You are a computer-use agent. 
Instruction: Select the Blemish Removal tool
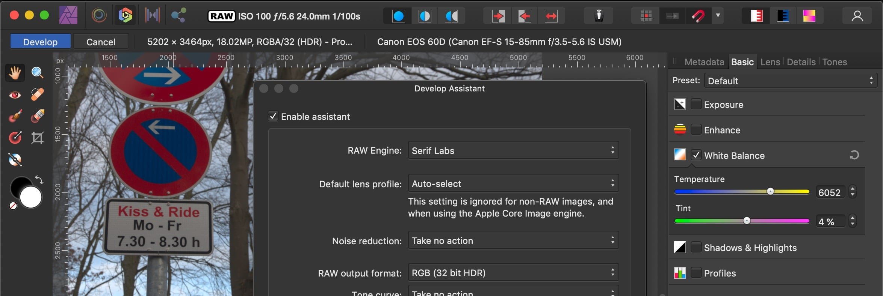[x=37, y=95]
